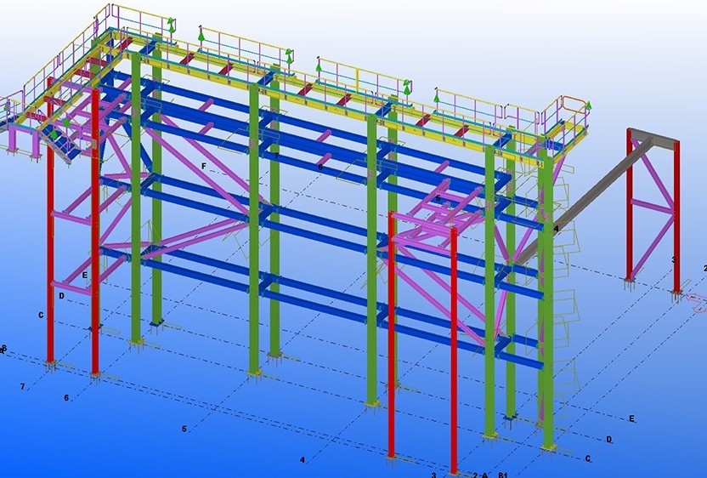
Task: Click the B1 grid label
Action: (x=503, y=475)
